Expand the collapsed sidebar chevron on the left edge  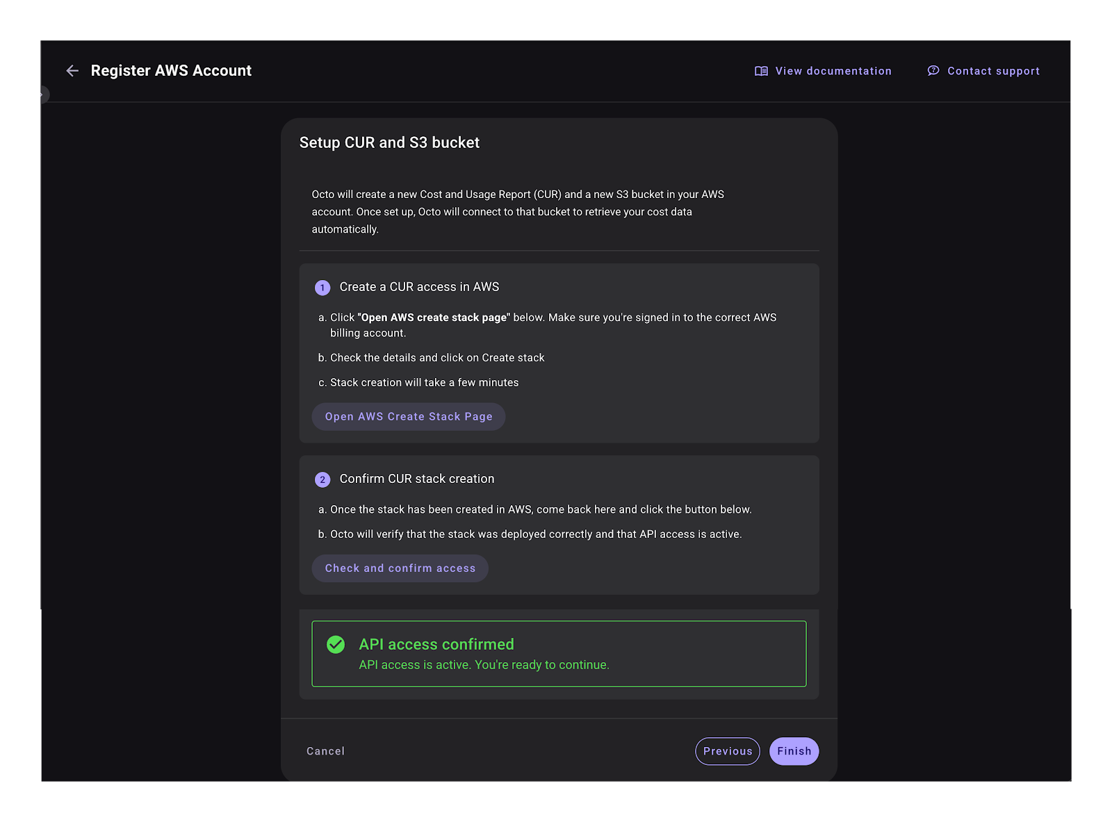43,94
